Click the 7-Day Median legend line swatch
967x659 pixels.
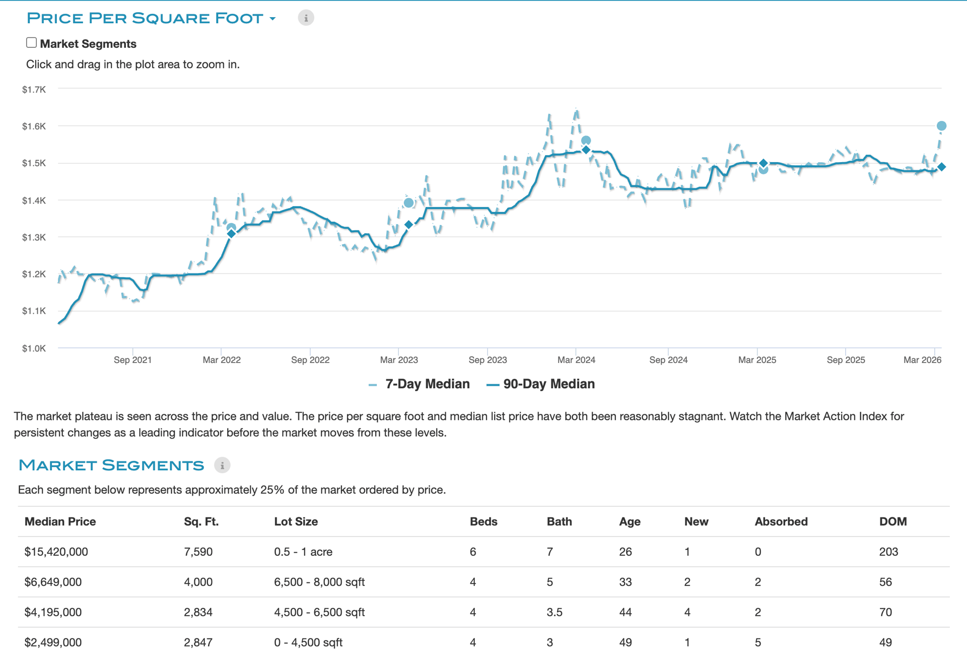(373, 385)
